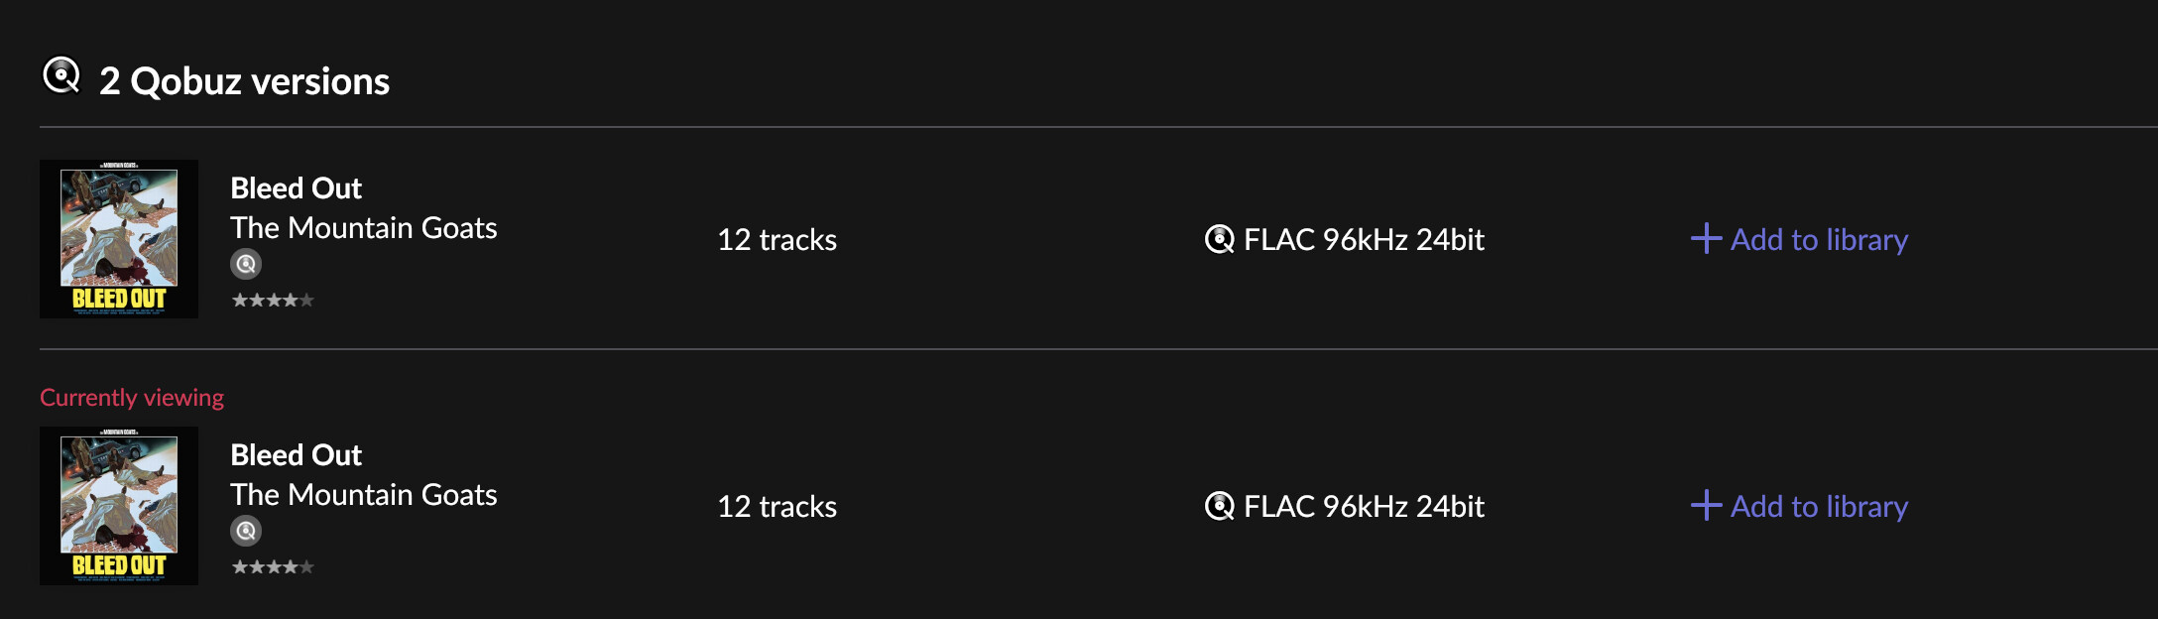Click the star rating of the currently viewing album

[x=273, y=567]
